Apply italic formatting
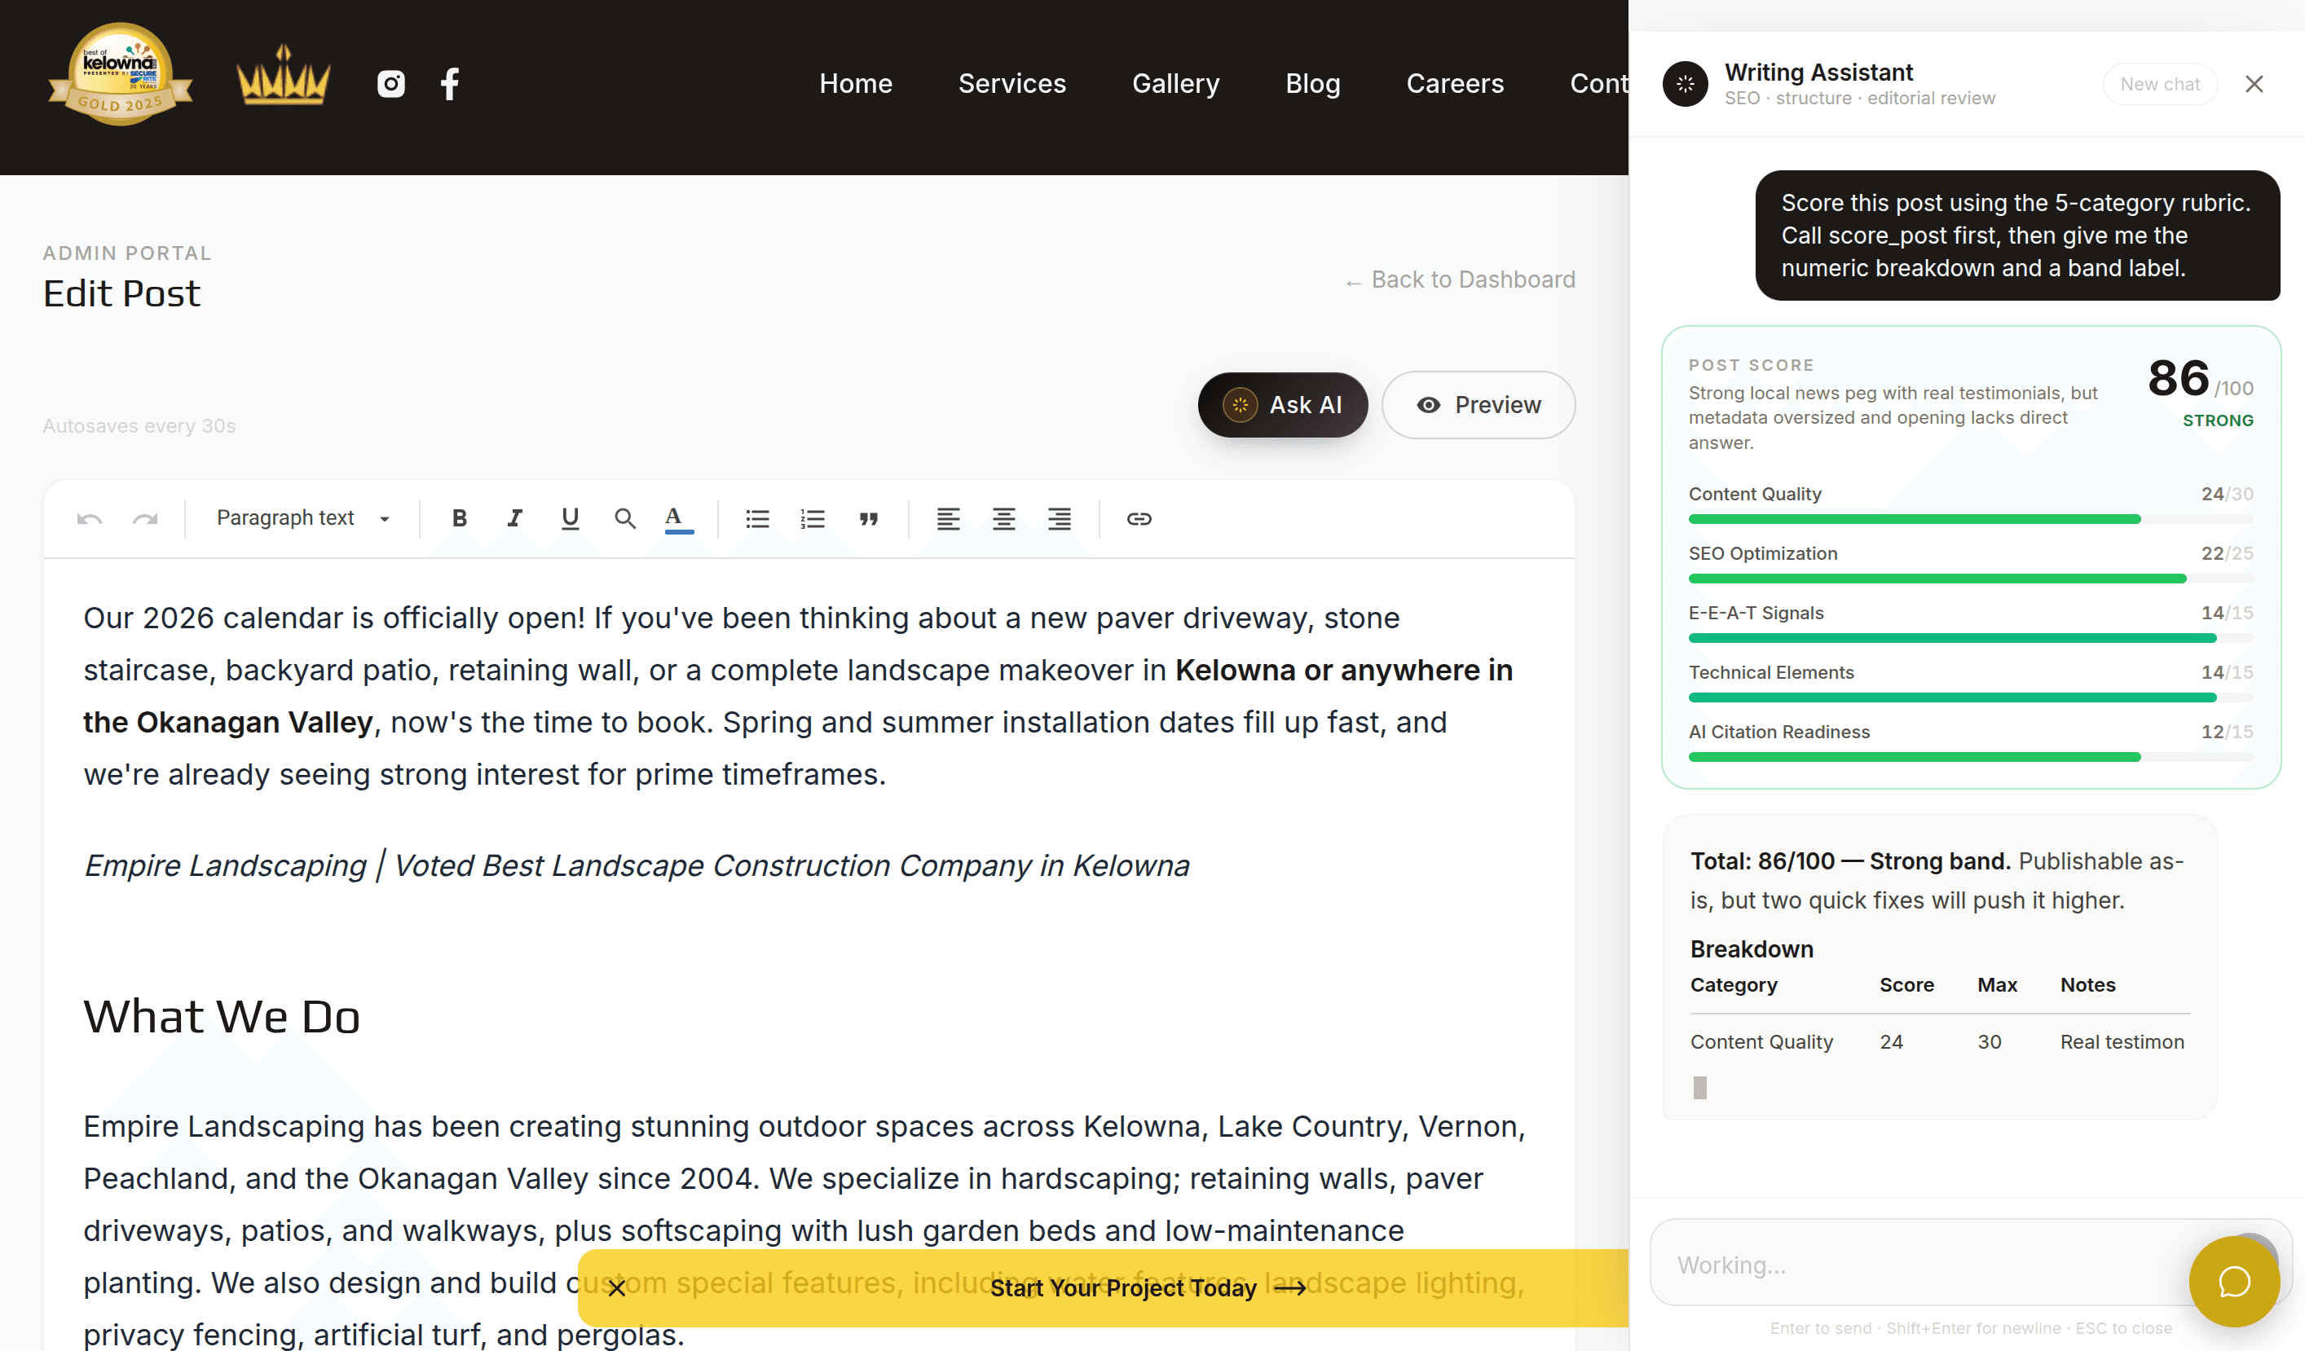Screen dimensions: 2305x1351 tap(514, 517)
